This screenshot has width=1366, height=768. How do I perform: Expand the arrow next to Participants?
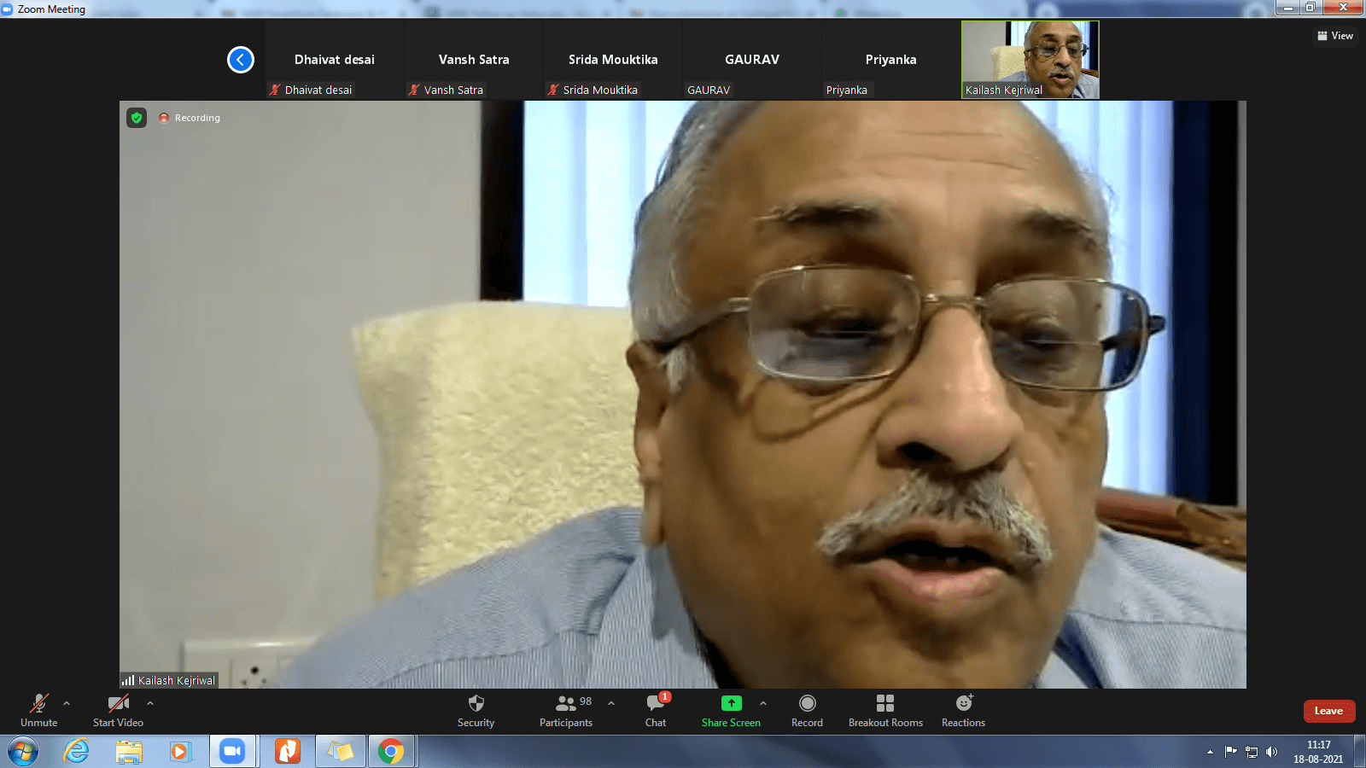tap(611, 703)
